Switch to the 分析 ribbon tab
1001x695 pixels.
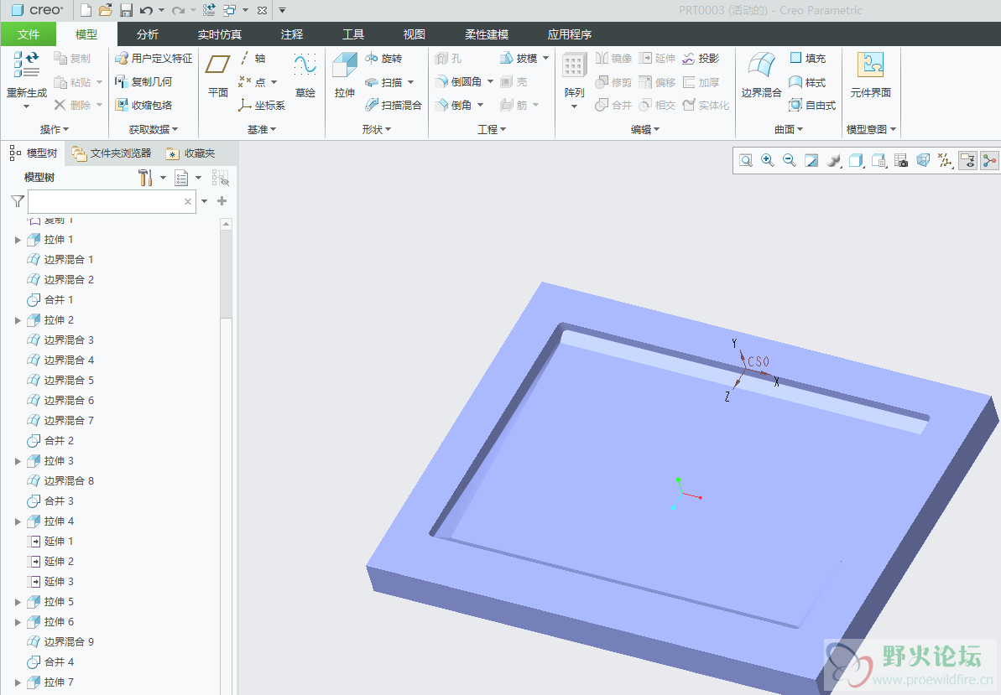pyautogui.click(x=148, y=34)
